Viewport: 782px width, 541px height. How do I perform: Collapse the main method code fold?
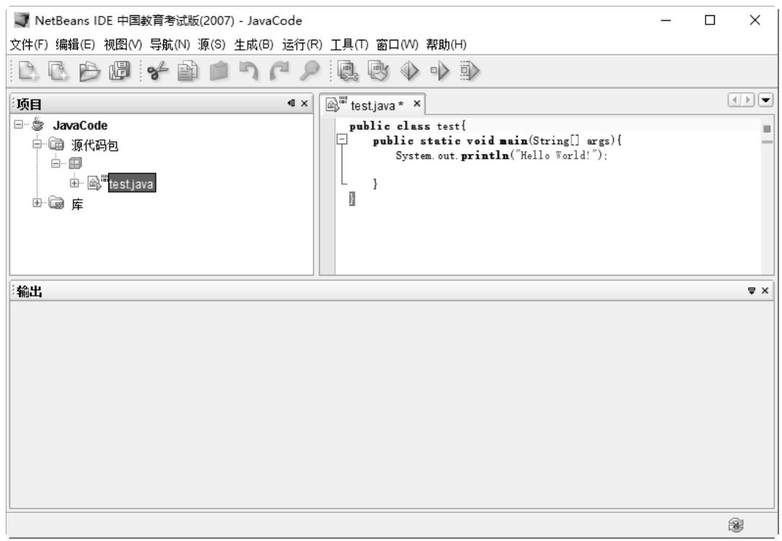pyautogui.click(x=342, y=139)
